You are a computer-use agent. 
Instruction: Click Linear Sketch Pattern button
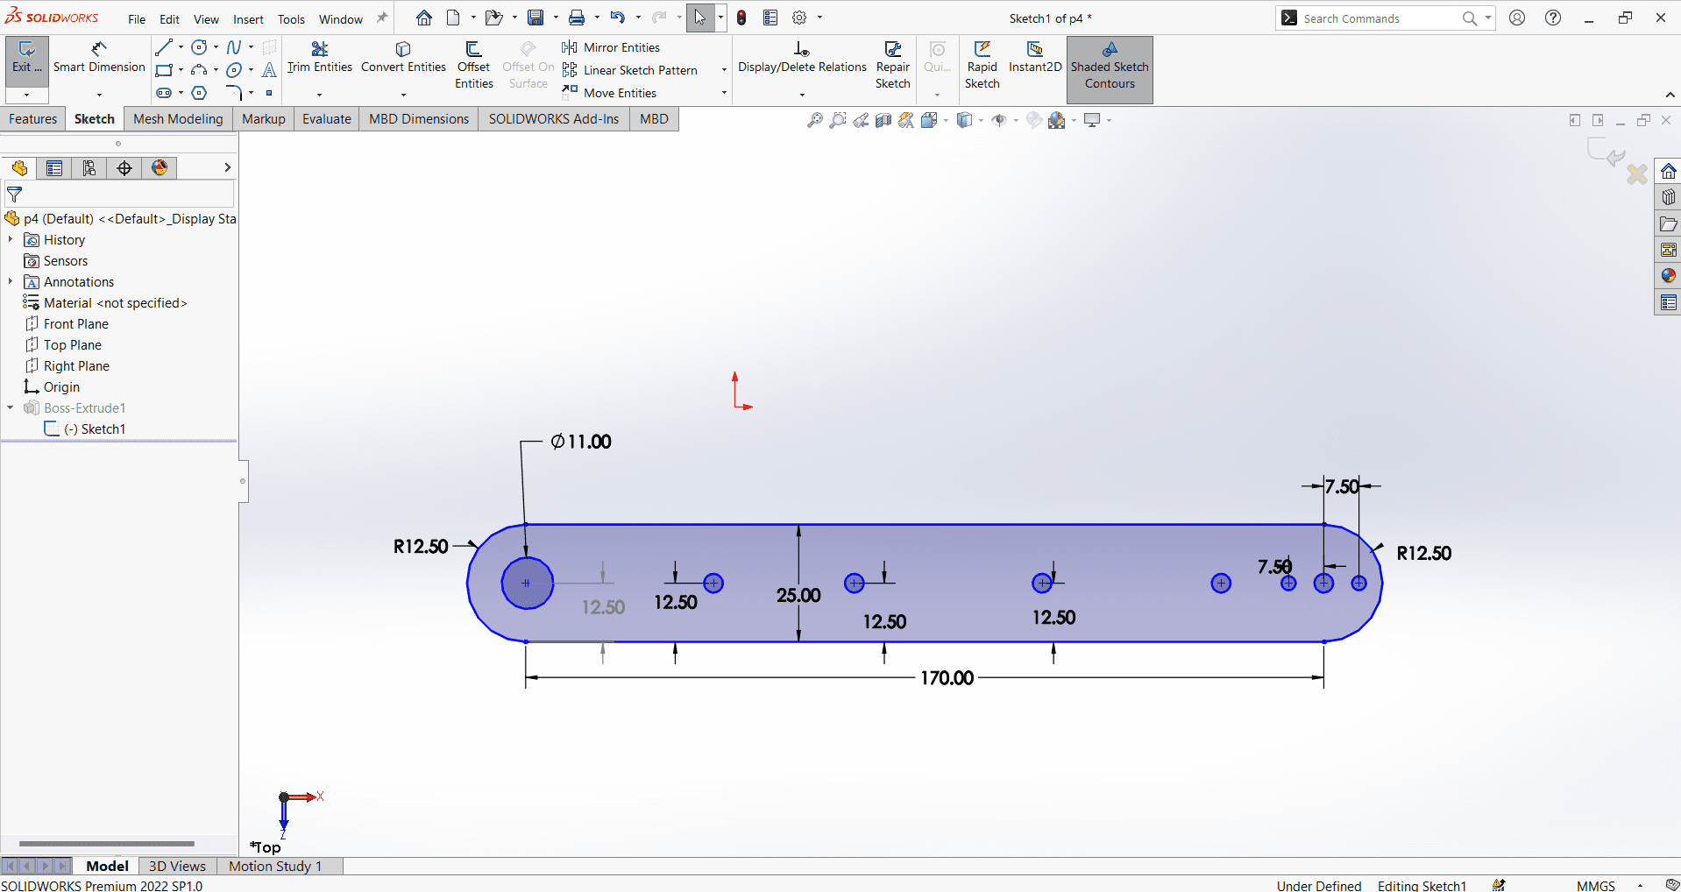[629, 70]
